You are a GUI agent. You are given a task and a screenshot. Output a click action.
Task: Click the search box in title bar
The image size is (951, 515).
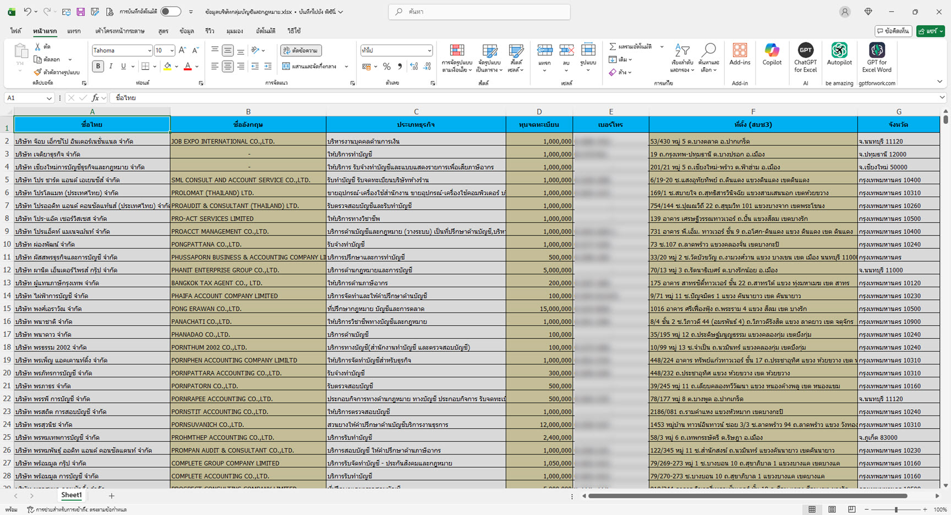[479, 12]
